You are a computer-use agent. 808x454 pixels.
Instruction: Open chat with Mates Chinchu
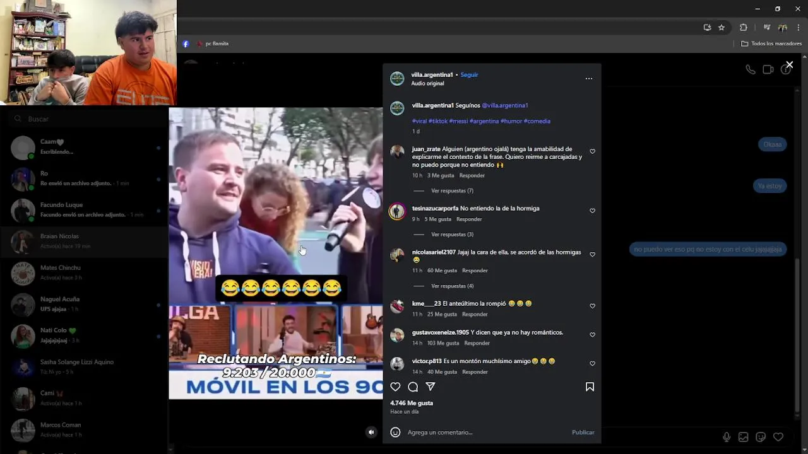(85, 274)
